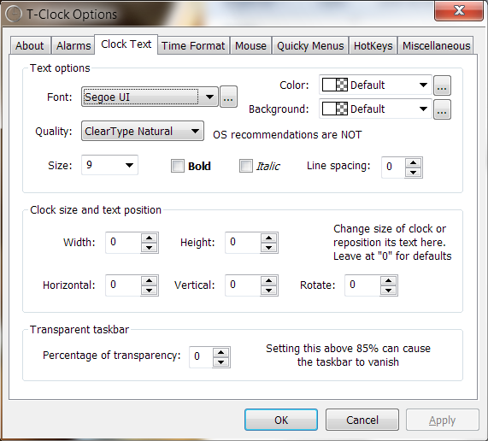Open the Miscellaneous tab
This screenshot has width=488, height=441.
click(436, 46)
